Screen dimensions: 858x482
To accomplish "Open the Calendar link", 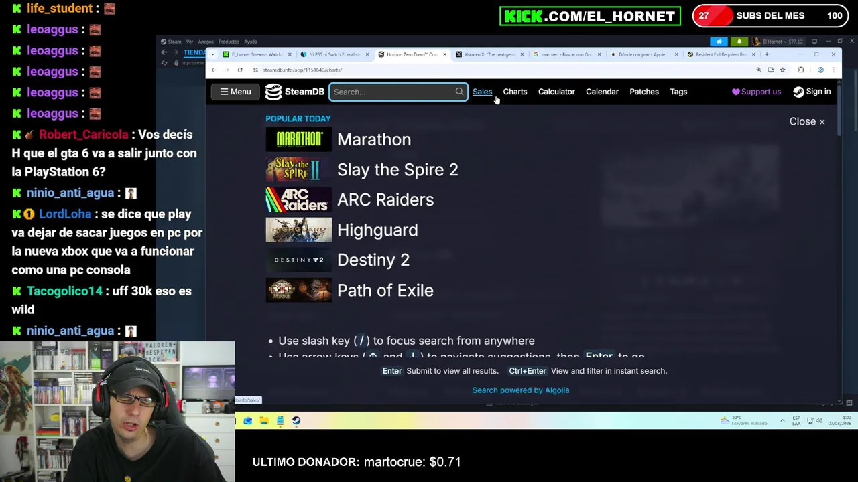I will [602, 92].
